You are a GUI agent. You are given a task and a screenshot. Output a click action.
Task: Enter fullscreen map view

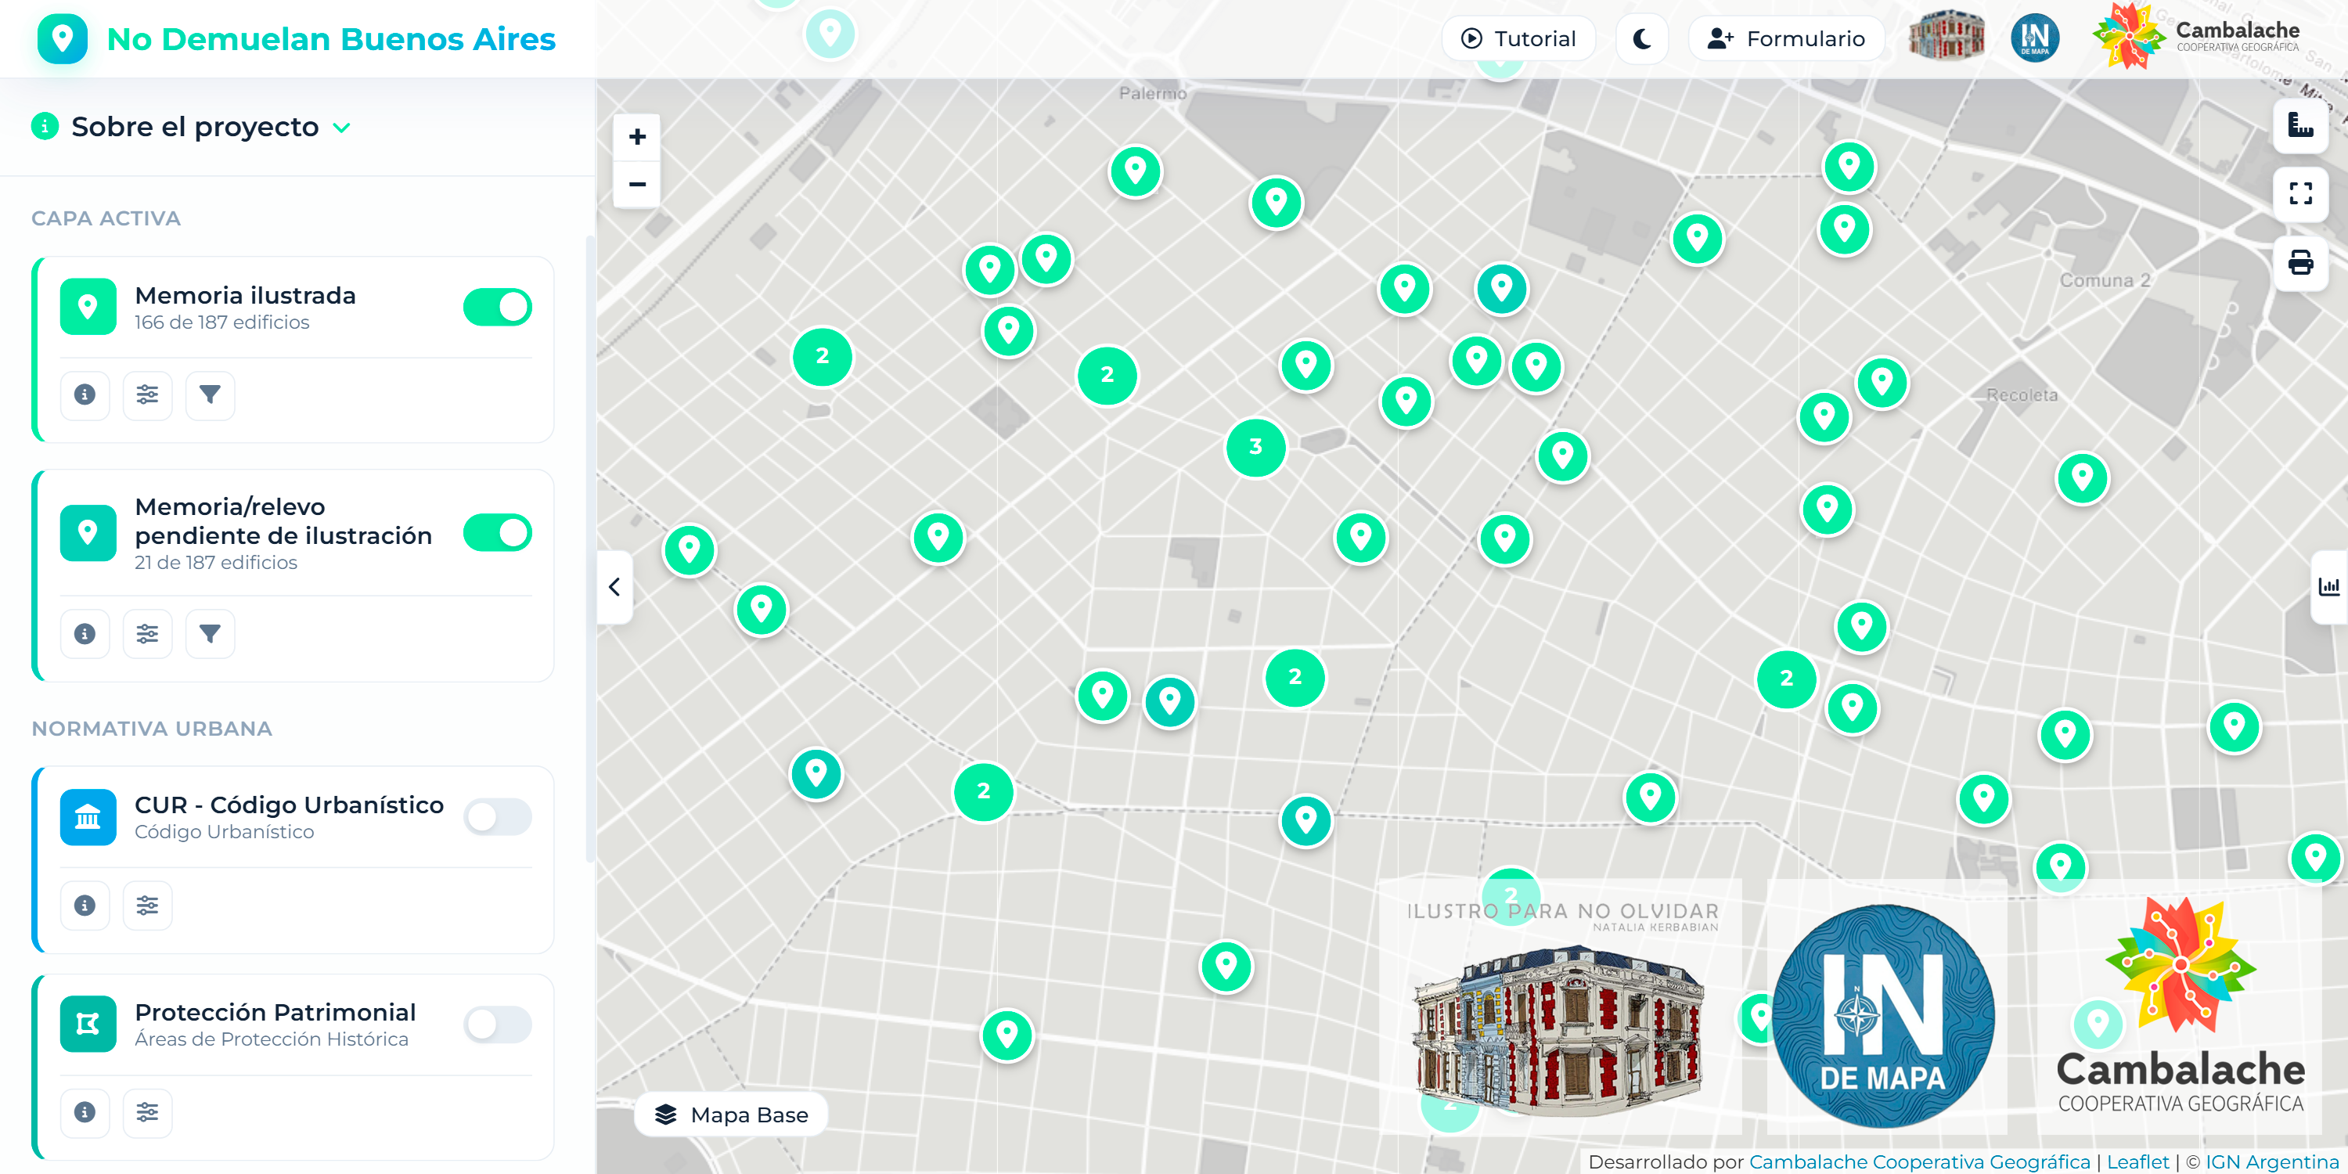coord(2299,194)
